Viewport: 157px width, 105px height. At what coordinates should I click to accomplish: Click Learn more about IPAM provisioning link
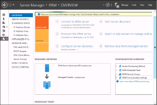coord(134,81)
